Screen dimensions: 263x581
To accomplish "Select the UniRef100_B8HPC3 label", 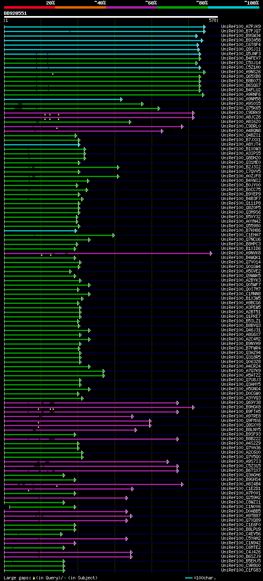I will (241, 244).
